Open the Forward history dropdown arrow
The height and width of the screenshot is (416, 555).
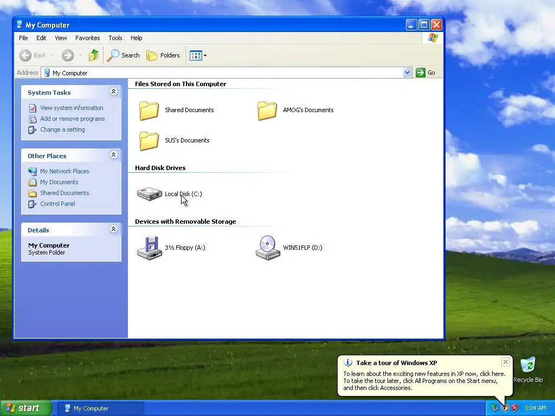tap(80, 55)
